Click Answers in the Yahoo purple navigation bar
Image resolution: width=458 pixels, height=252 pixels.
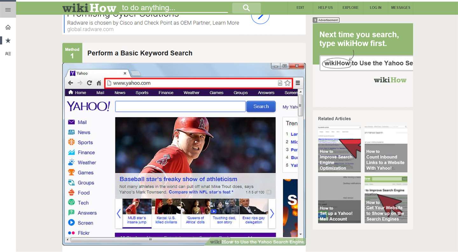[x=266, y=93]
